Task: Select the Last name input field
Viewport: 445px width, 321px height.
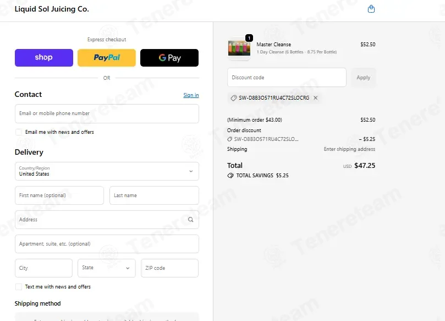Action: (154, 195)
